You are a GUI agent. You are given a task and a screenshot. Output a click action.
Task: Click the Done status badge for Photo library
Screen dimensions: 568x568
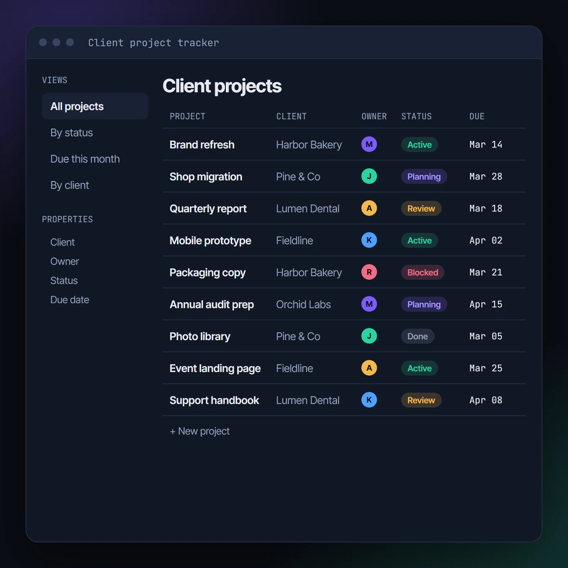tap(418, 336)
